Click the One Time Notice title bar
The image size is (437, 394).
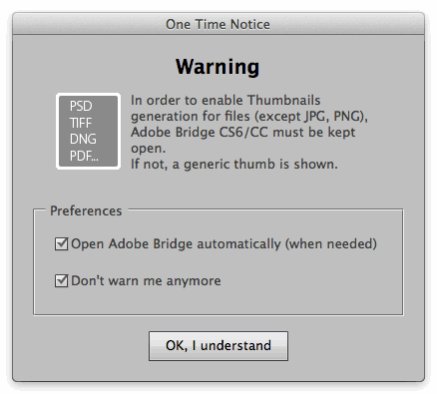218,24
